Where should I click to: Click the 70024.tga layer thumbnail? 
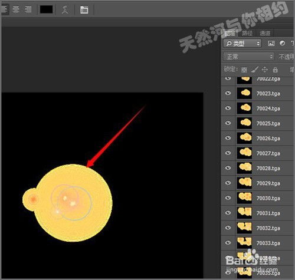coord(244,108)
